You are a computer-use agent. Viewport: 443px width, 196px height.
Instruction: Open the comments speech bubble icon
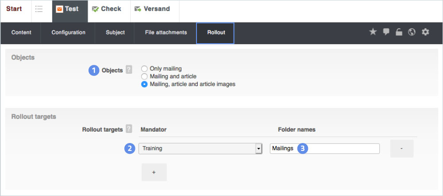coord(386,32)
